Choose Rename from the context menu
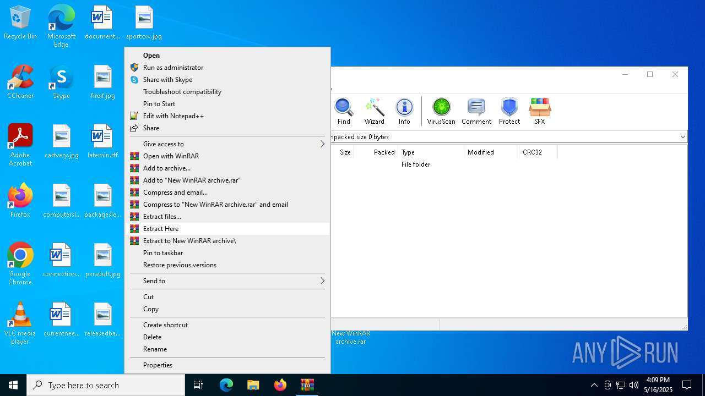705x396 pixels. [x=227, y=349]
